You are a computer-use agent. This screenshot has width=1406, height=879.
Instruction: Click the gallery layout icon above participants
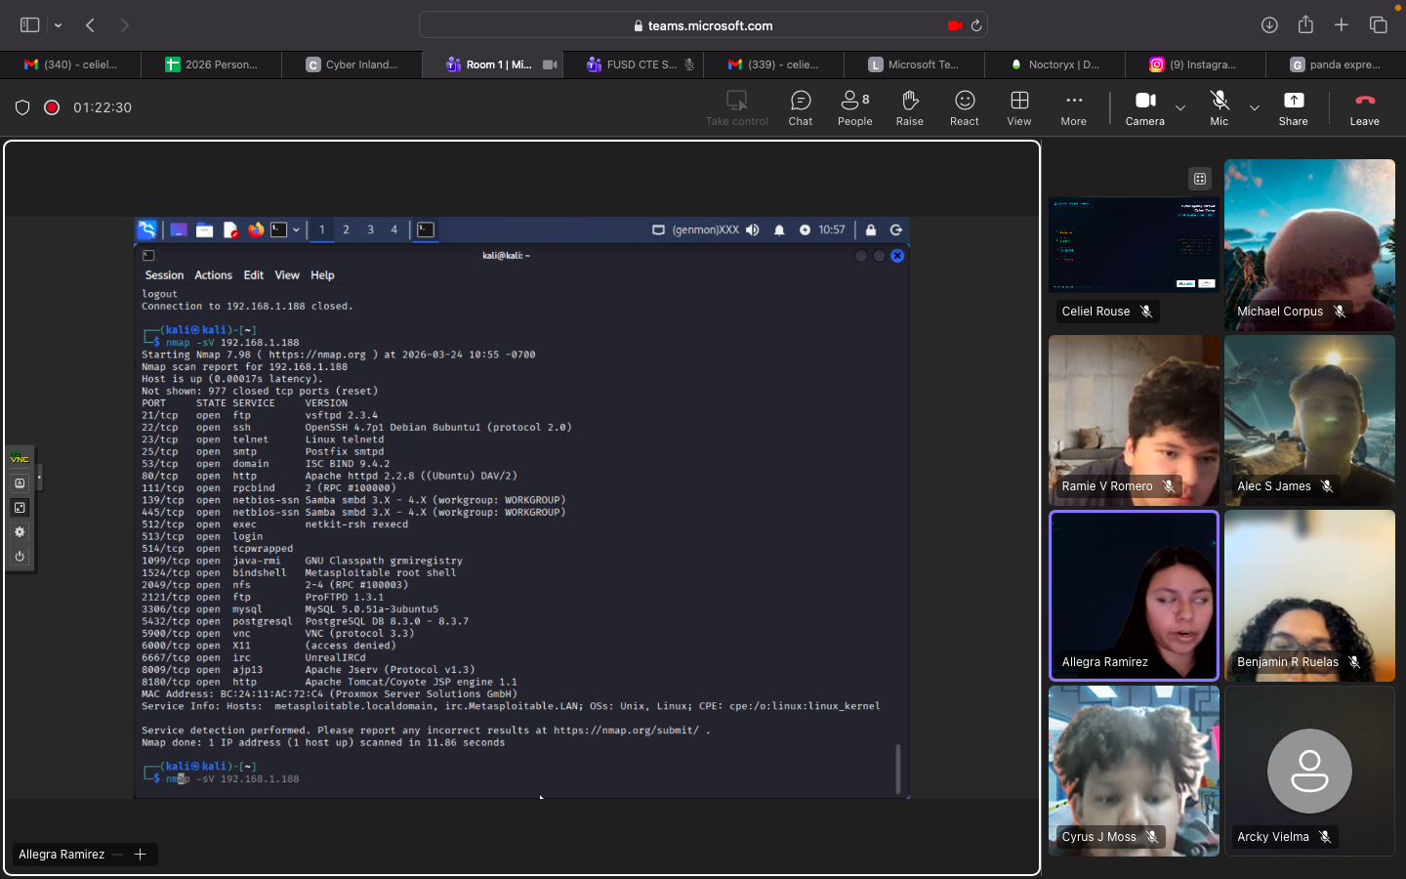coord(1200,179)
